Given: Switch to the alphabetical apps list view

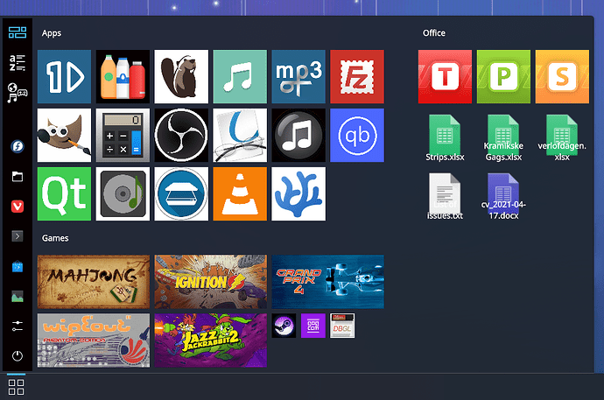Looking at the screenshot, I should tap(17, 61).
